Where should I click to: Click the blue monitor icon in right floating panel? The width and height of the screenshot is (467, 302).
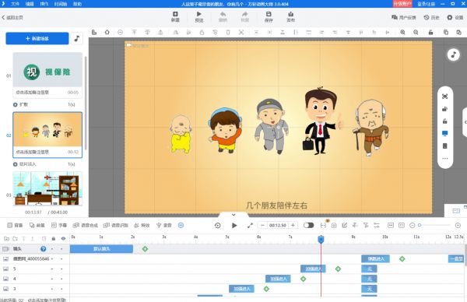[x=445, y=133]
